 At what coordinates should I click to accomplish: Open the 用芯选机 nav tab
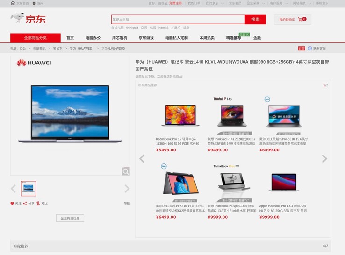120,38
